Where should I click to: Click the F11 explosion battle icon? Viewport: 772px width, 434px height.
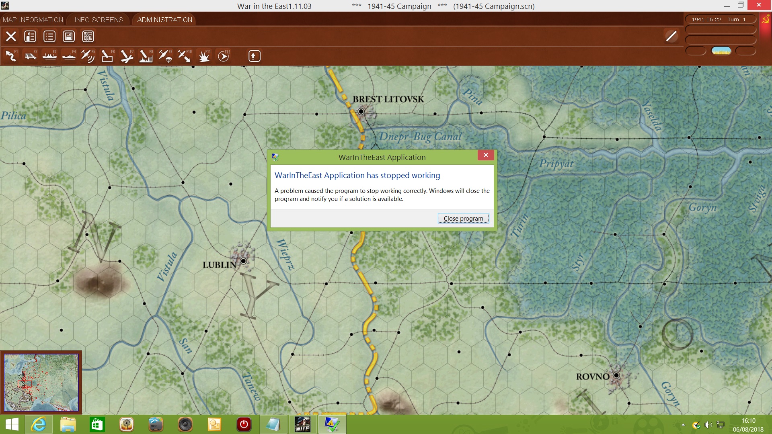[204, 56]
